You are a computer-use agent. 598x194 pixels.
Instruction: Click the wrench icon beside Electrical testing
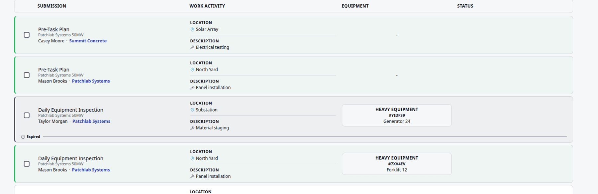[x=192, y=48]
